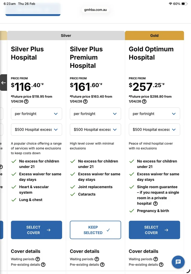Open help icon for Gold Optimum future price
The height and width of the screenshot is (274, 191).
tap(144, 101)
